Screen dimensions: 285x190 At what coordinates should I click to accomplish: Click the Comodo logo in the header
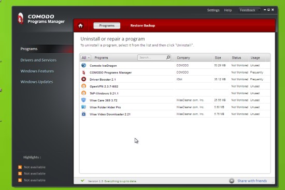[x=21, y=18]
